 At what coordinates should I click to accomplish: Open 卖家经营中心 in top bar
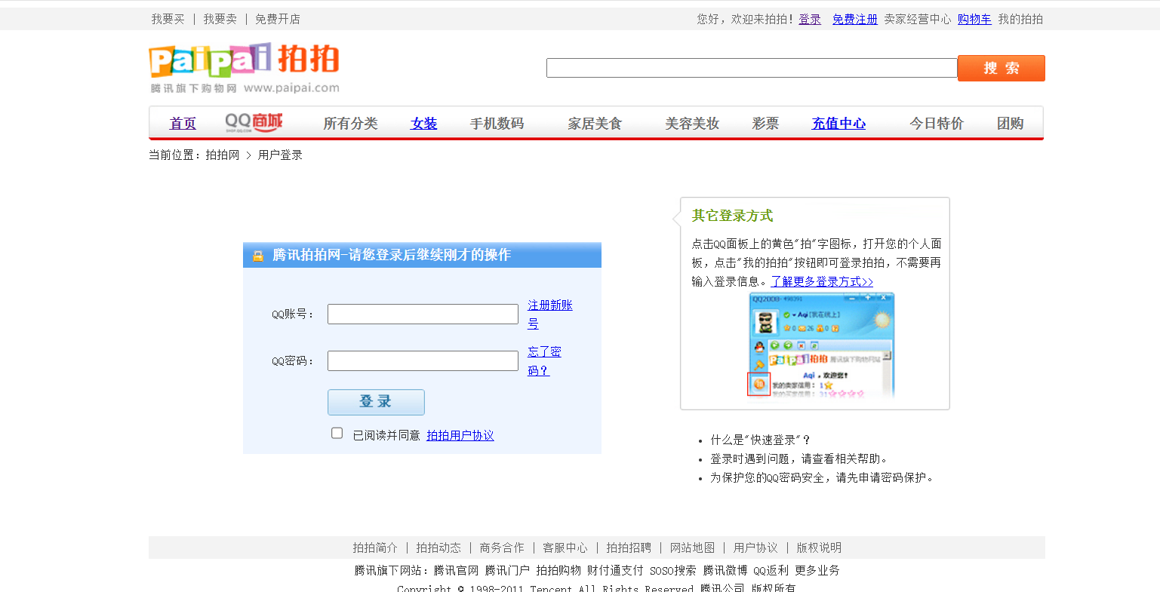point(918,19)
